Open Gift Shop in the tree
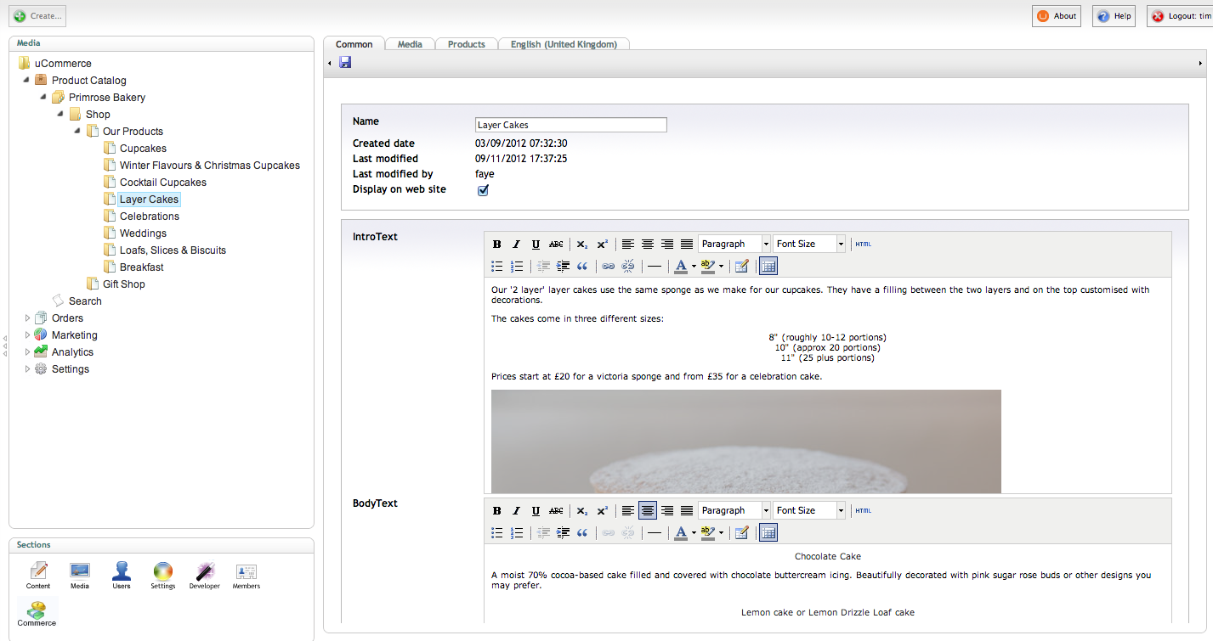Image resolution: width=1213 pixels, height=641 pixels. [x=124, y=284]
